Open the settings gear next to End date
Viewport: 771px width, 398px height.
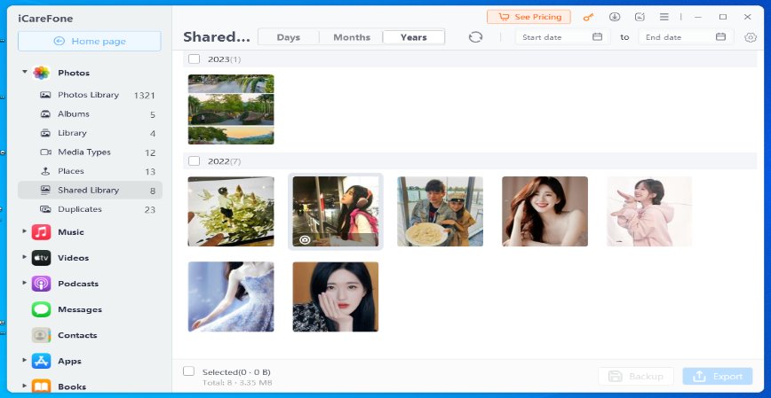point(751,36)
